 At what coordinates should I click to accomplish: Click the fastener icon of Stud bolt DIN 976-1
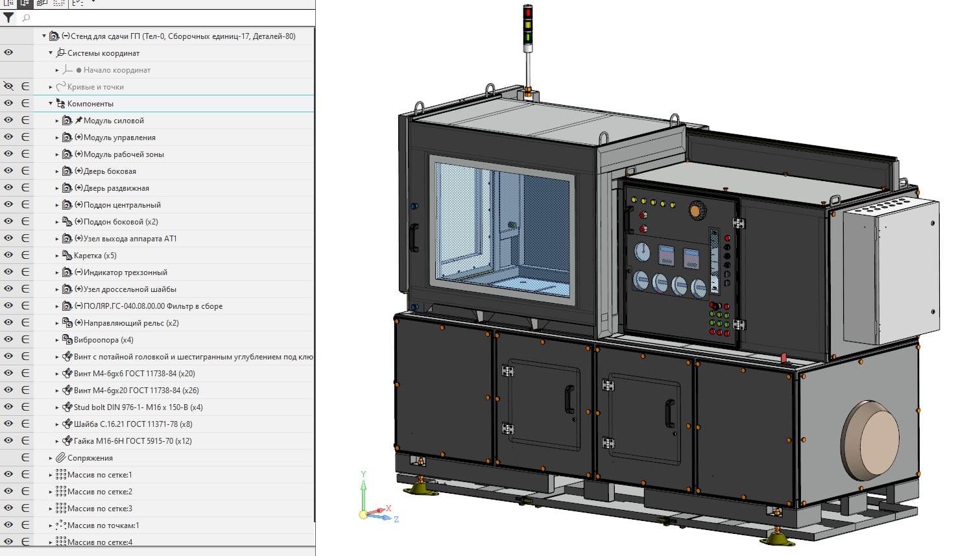click(67, 407)
